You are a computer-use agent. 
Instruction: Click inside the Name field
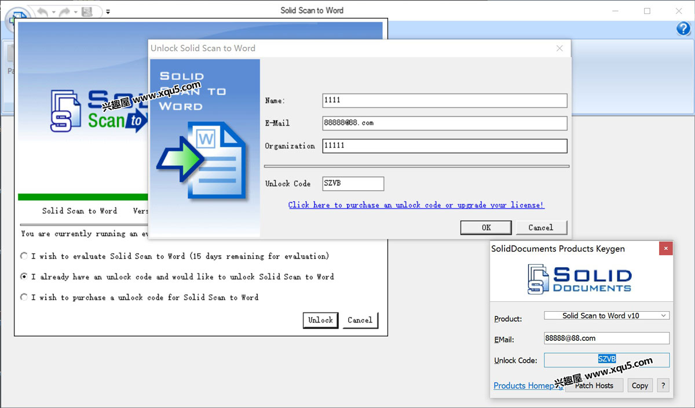pos(445,100)
